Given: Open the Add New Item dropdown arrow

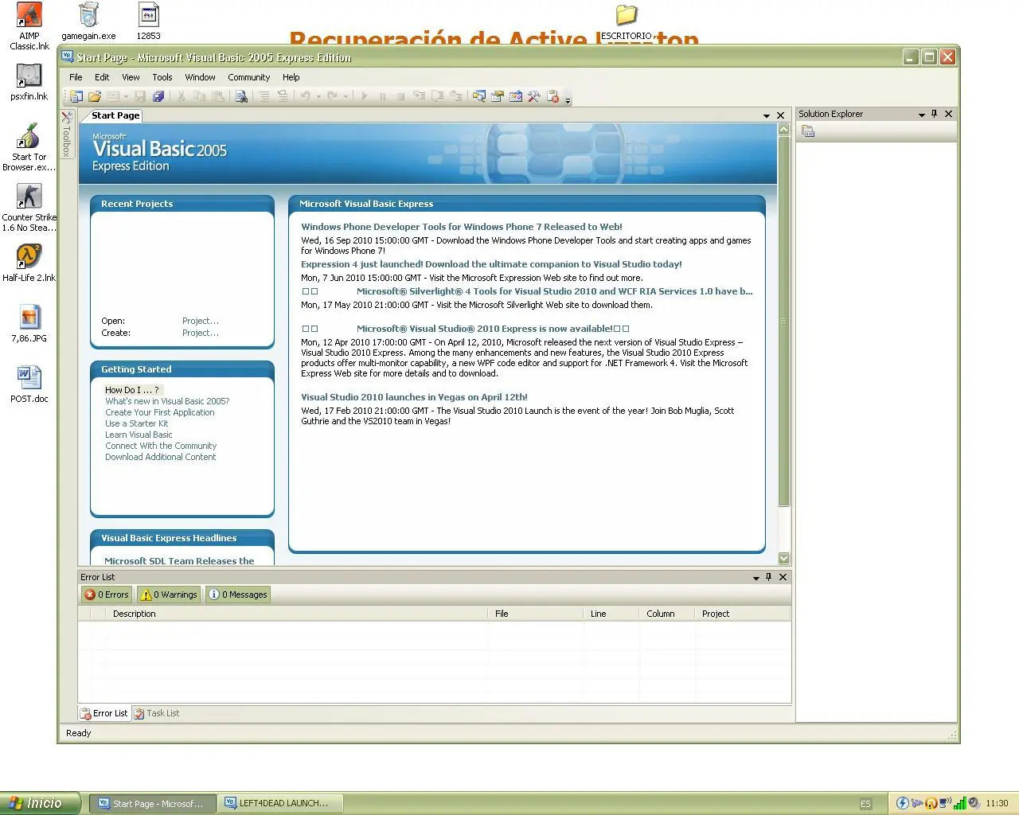Looking at the screenshot, I should [x=126, y=97].
